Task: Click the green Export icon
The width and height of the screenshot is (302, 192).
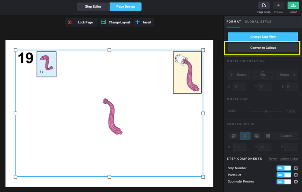Action: [293, 6]
